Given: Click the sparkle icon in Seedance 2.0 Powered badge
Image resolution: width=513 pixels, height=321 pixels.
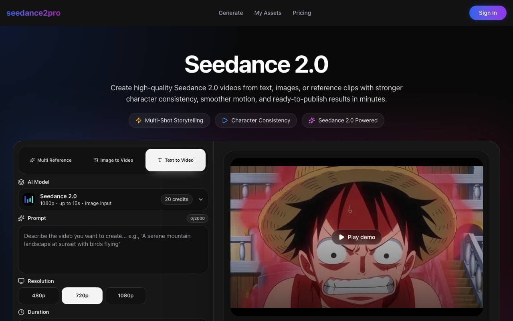Looking at the screenshot, I should [x=312, y=120].
